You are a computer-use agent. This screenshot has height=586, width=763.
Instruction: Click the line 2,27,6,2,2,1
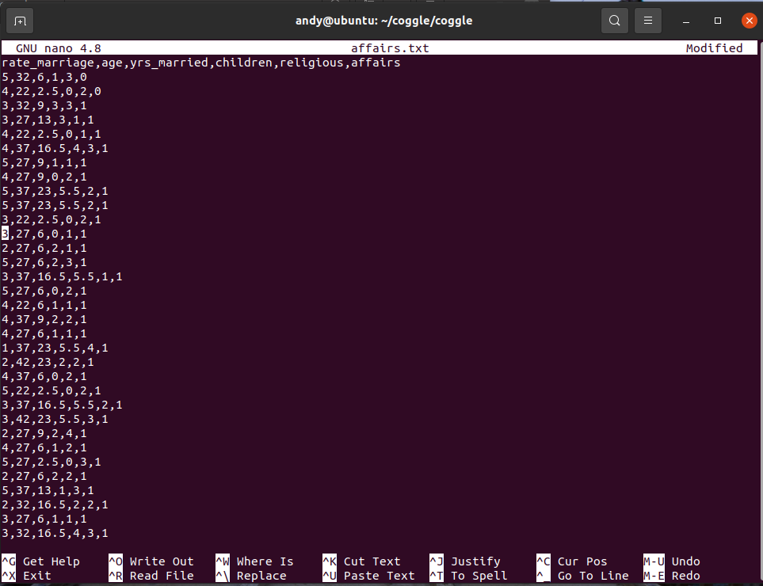point(44,477)
